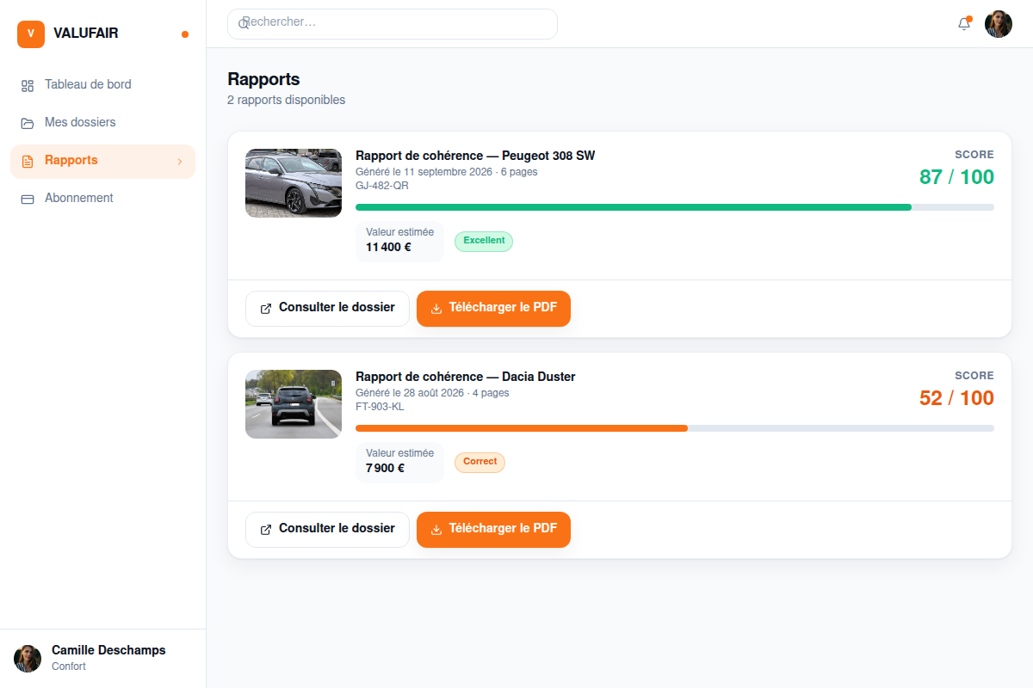The width and height of the screenshot is (1033, 688).
Task: Open notifications bell icon
Action: tap(964, 24)
